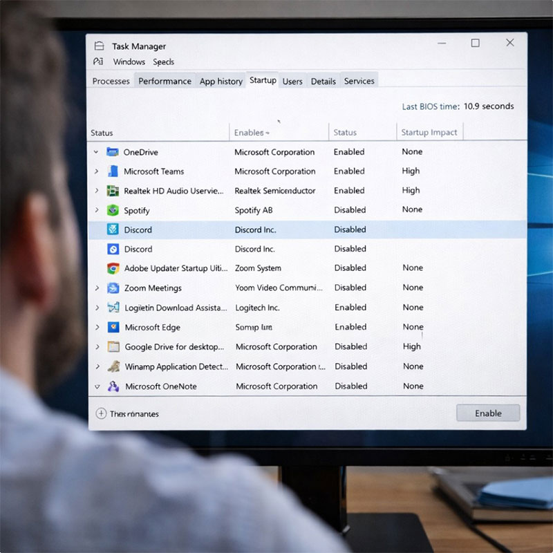Click Enabled status in Microsoft Teams row
This screenshot has height=553, width=553.
(349, 171)
